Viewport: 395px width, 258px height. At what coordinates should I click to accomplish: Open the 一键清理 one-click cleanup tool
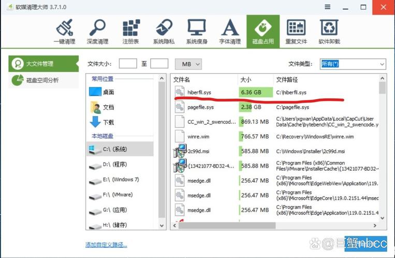(x=65, y=31)
